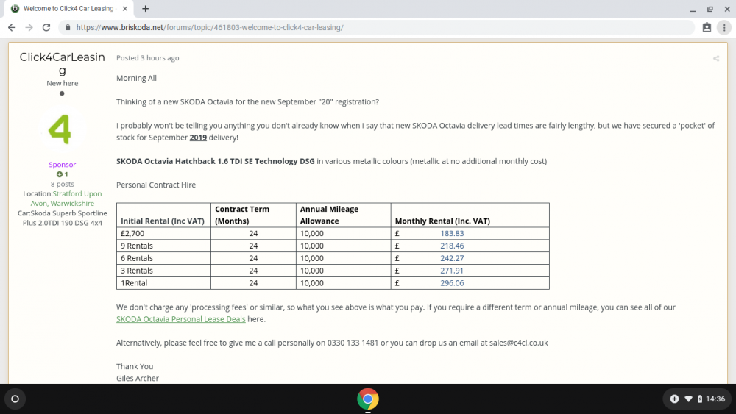Click the battery icon in system tray

699,399
